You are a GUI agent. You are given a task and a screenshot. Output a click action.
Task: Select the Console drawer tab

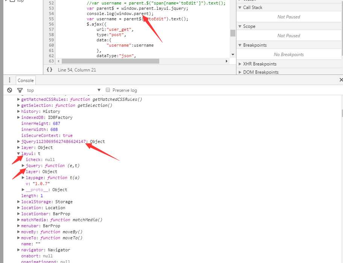pyautogui.click(x=26, y=80)
